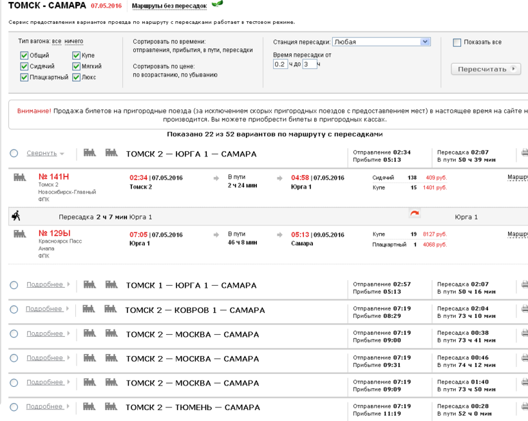Screen dimensions: 528x421
Task: Click the left train icon in the КОВРОВ 1 row
Action: coord(89,309)
